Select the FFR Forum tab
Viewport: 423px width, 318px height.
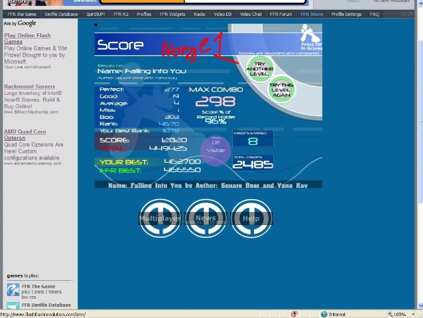pyautogui.click(x=280, y=14)
